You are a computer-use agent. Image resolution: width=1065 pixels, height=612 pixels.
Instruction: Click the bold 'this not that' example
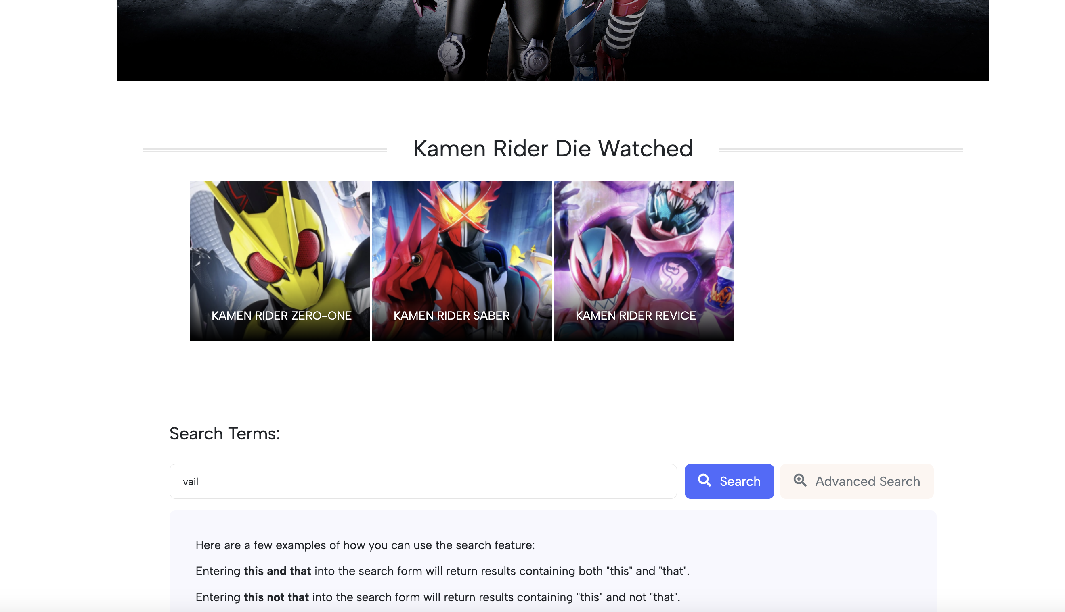coord(276,597)
